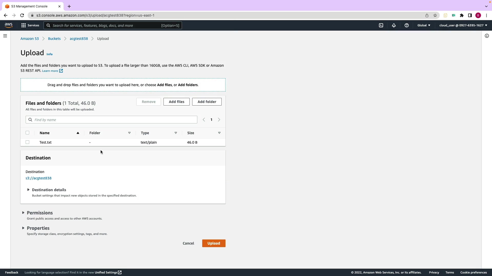Expand the Permissions section

tap(39, 213)
